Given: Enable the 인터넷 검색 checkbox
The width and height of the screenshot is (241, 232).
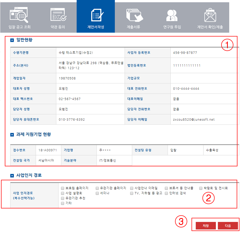Looking at the screenshot, I should pyautogui.click(x=166, y=193).
